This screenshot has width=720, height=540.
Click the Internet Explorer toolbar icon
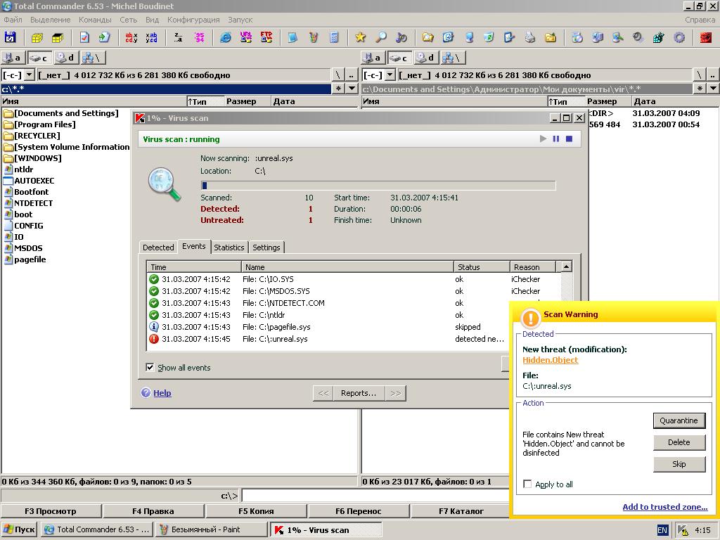pos(226,37)
